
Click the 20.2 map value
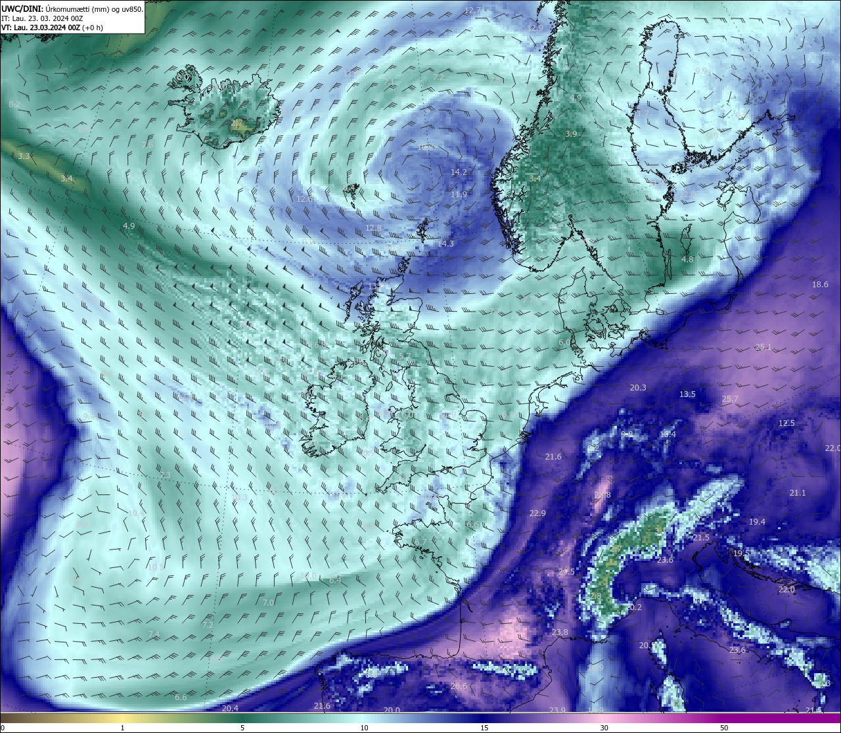tap(633, 607)
